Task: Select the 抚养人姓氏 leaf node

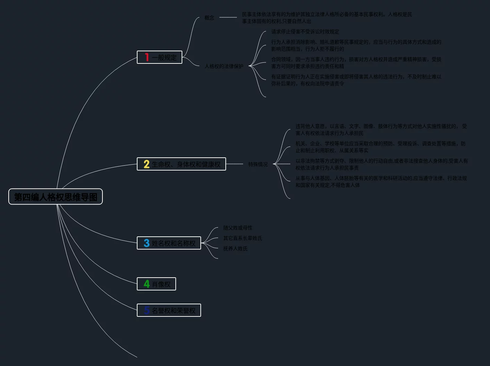Action: (235, 249)
